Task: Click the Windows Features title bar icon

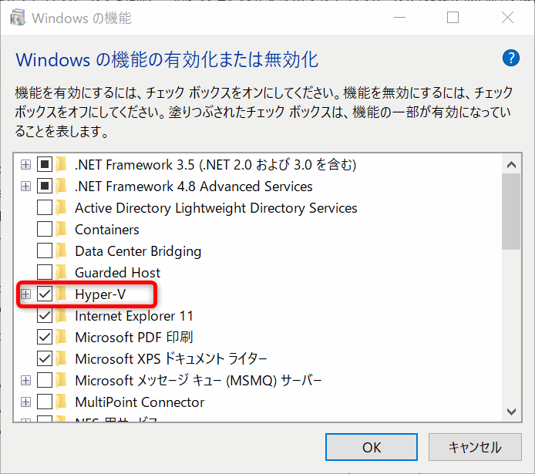Action: point(18,18)
